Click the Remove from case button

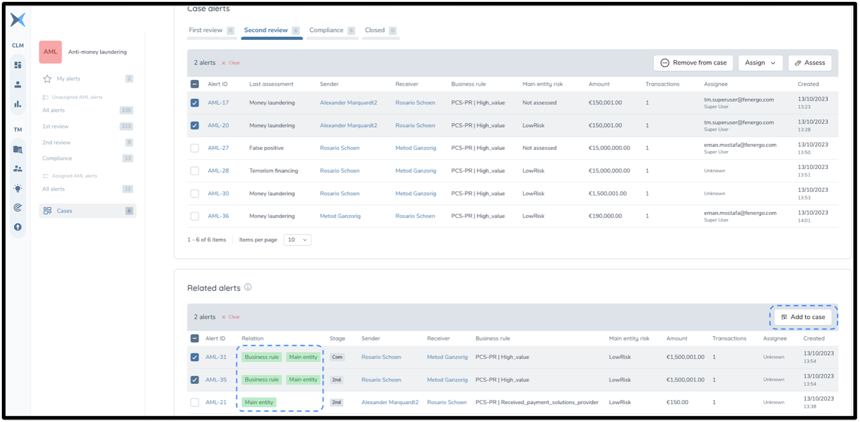pyautogui.click(x=693, y=63)
